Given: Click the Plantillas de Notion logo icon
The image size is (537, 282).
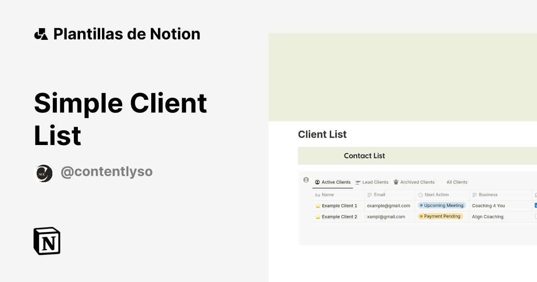Looking at the screenshot, I should (x=41, y=34).
